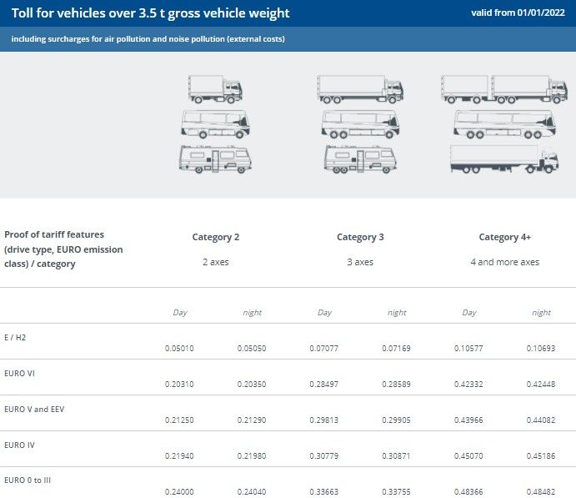Image resolution: width=576 pixels, height=498 pixels.
Task: Click the EURO 0 to III row label
Action: click(28, 480)
